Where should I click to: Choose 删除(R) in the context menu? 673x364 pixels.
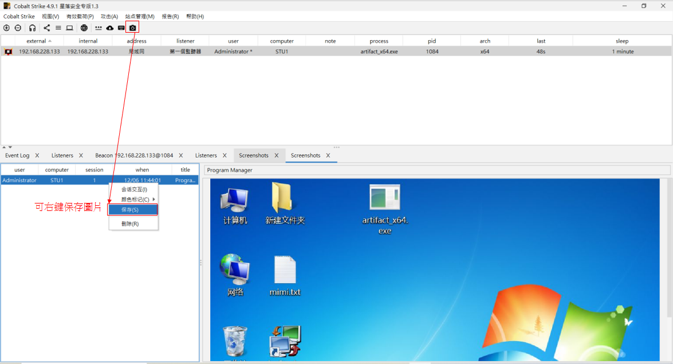click(x=133, y=224)
